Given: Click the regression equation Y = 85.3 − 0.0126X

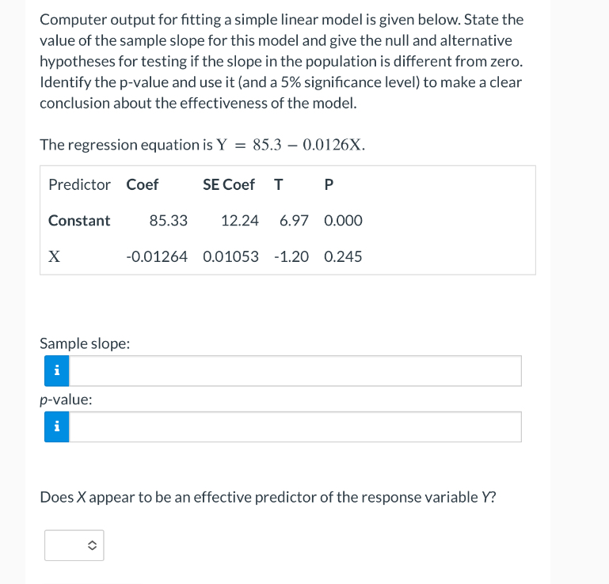Looking at the screenshot, I should [291, 145].
